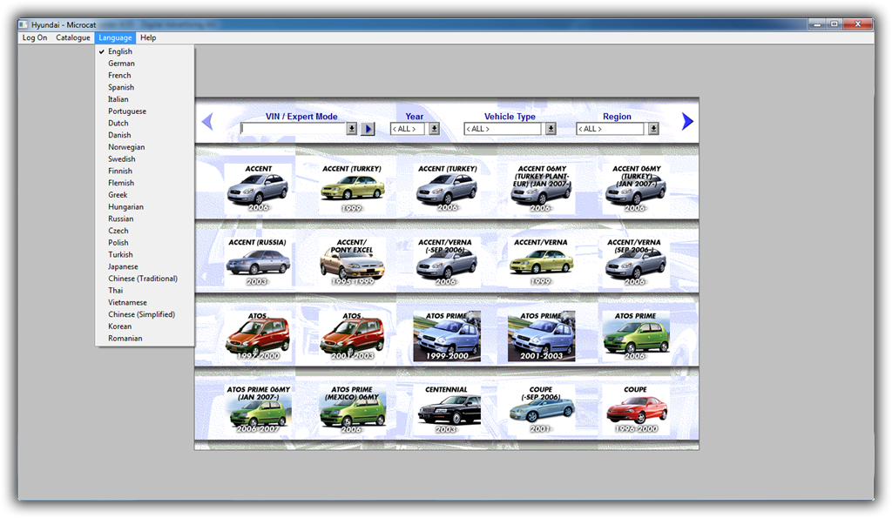Select the ACCENT/PONY EXCEL 1995-1999 model
The image size is (892, 518).
(352, 262)
